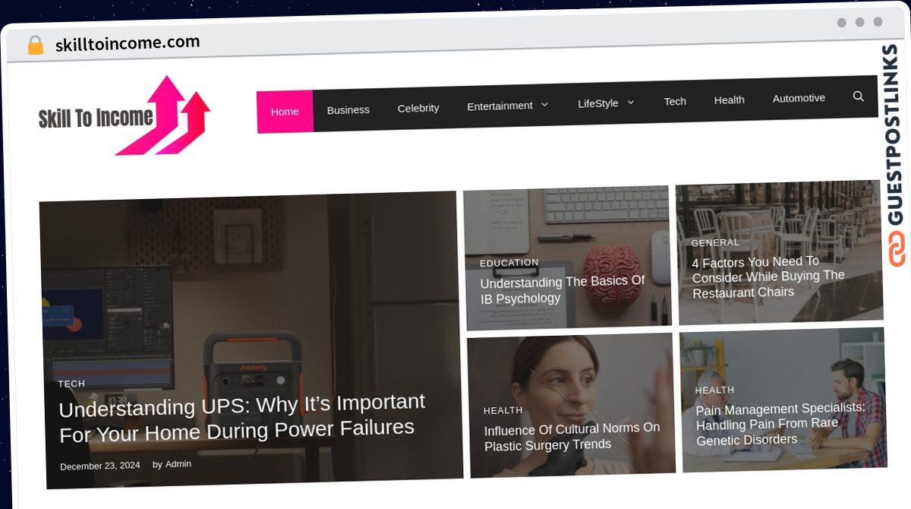The height and width of the screenshot is (509, 911).
Task: Click the GuestPostLinks chain link icon
Action: pos(897,250)
